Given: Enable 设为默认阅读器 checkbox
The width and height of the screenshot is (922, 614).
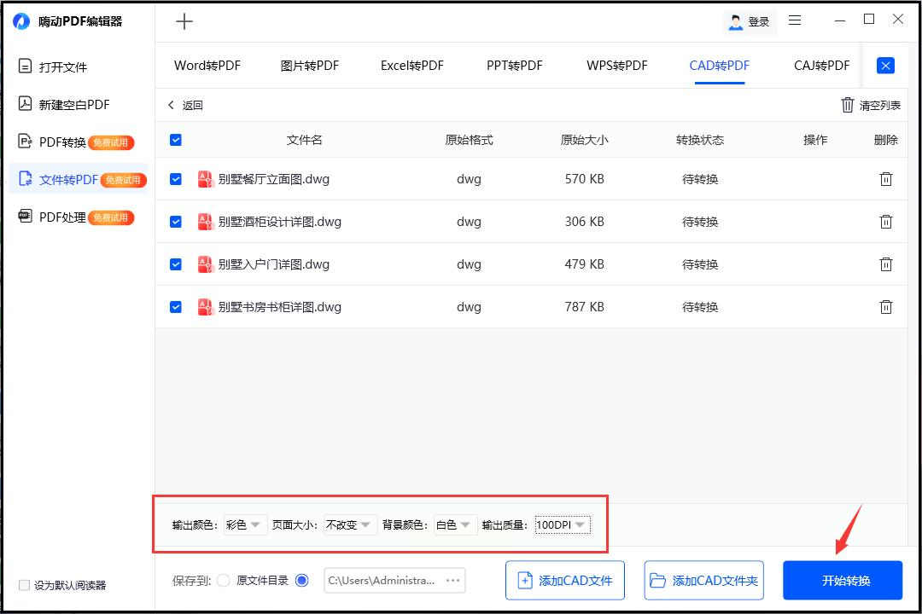Looking at the screenshot, I should click(x=24, y=585).
